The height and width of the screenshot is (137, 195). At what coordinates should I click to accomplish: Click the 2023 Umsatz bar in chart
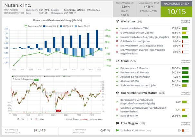click(x=97, y=39)
